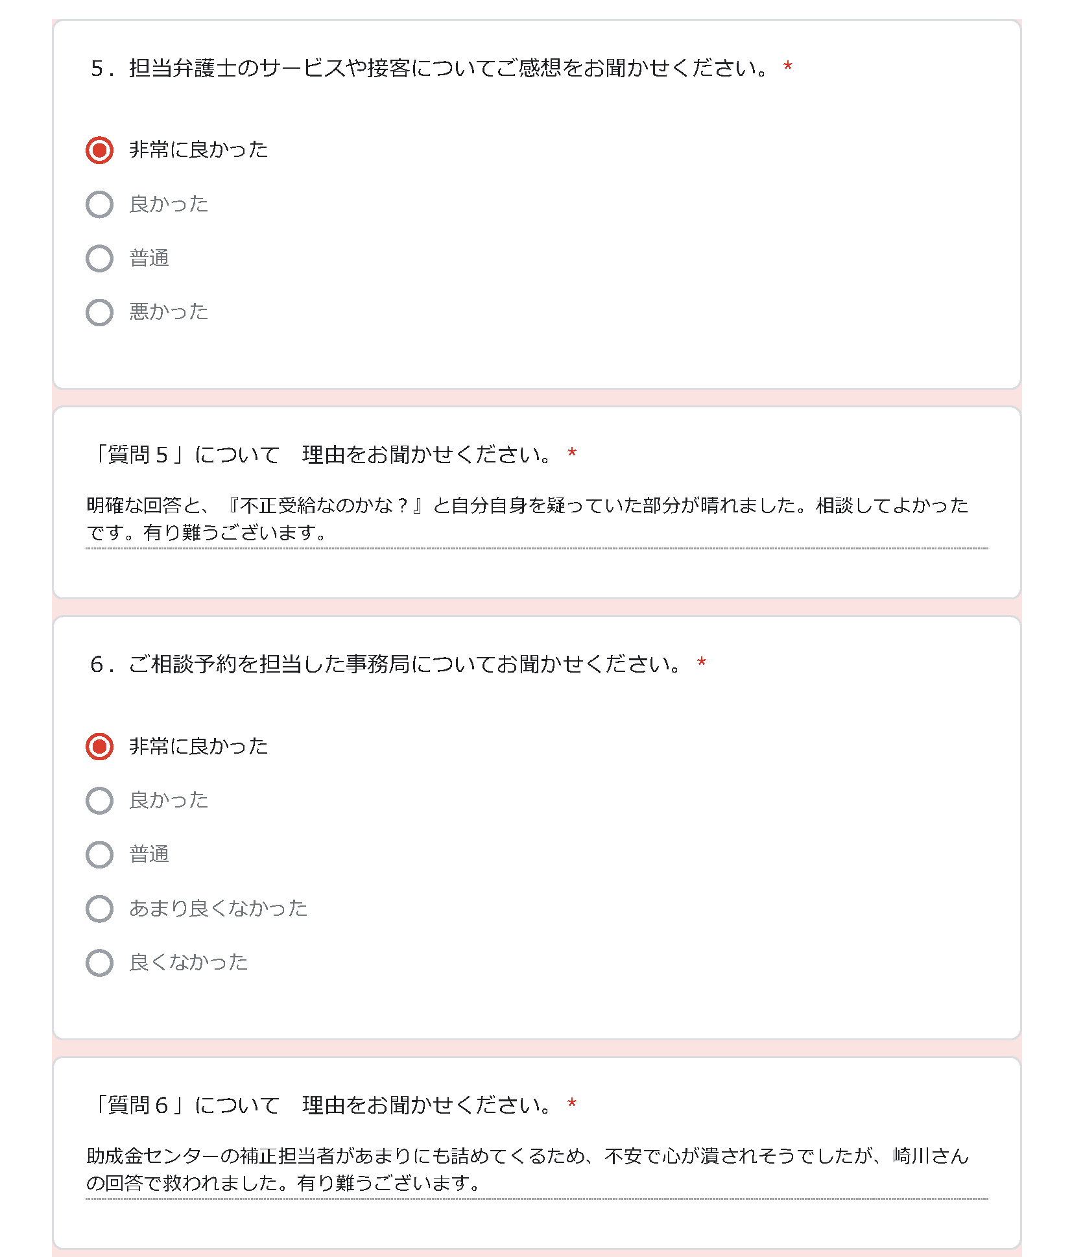This screenshot has width=1072, height=1257.
Task: Click the required asterisk beside question 6
Action: click(702, 663)
